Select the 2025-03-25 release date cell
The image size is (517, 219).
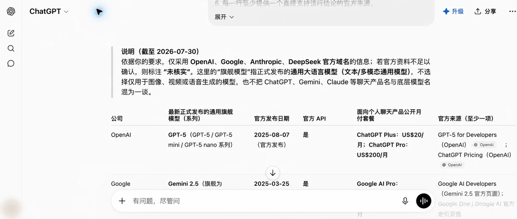tap(272, 184)
